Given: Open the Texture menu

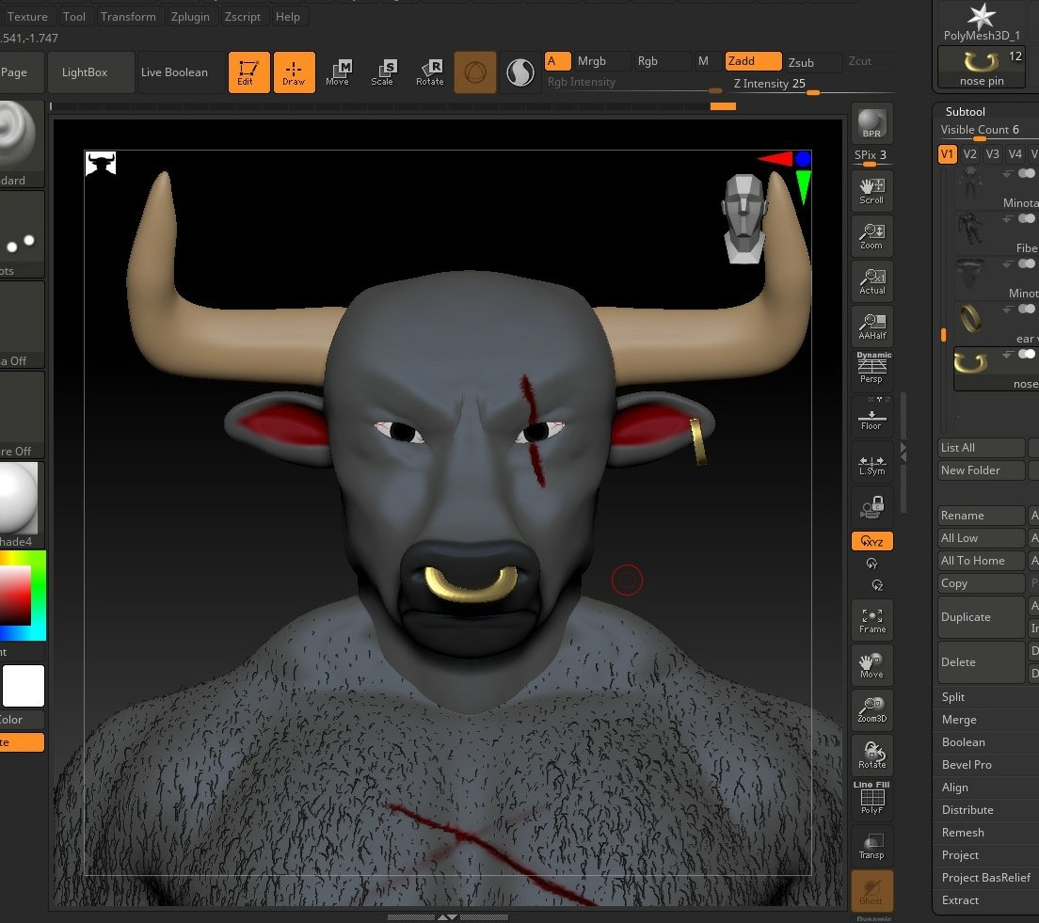Looking at the screenshot, I should coord(27,17).
